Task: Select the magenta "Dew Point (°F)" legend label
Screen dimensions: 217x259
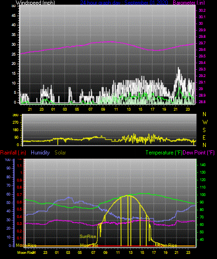Action: point(199,153)
